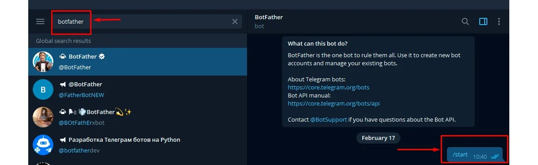Open the @BOtFathErxbot result avatar
This screenshot has height=165, width=538.
pyautogui.click(x=43, y=117)
